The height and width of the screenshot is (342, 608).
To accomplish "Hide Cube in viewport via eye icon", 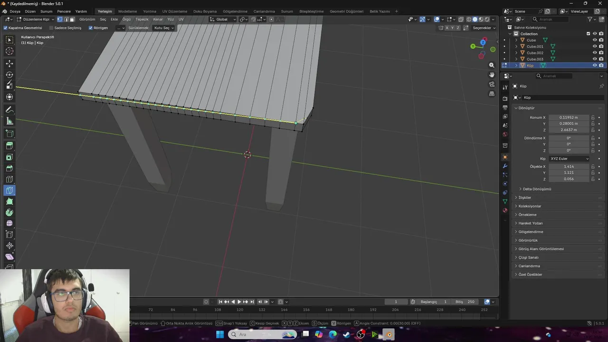I will [594, 40].
